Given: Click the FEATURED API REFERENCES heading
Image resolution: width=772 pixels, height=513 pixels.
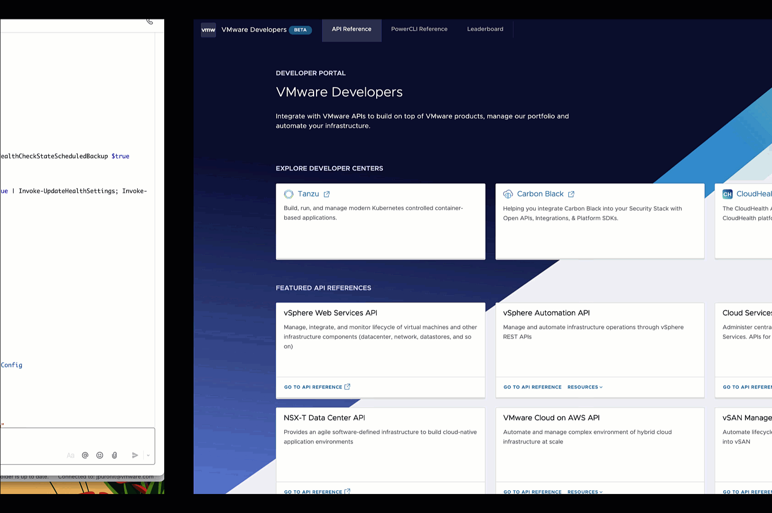Looking at the screenshot, I should pos(324,288).
